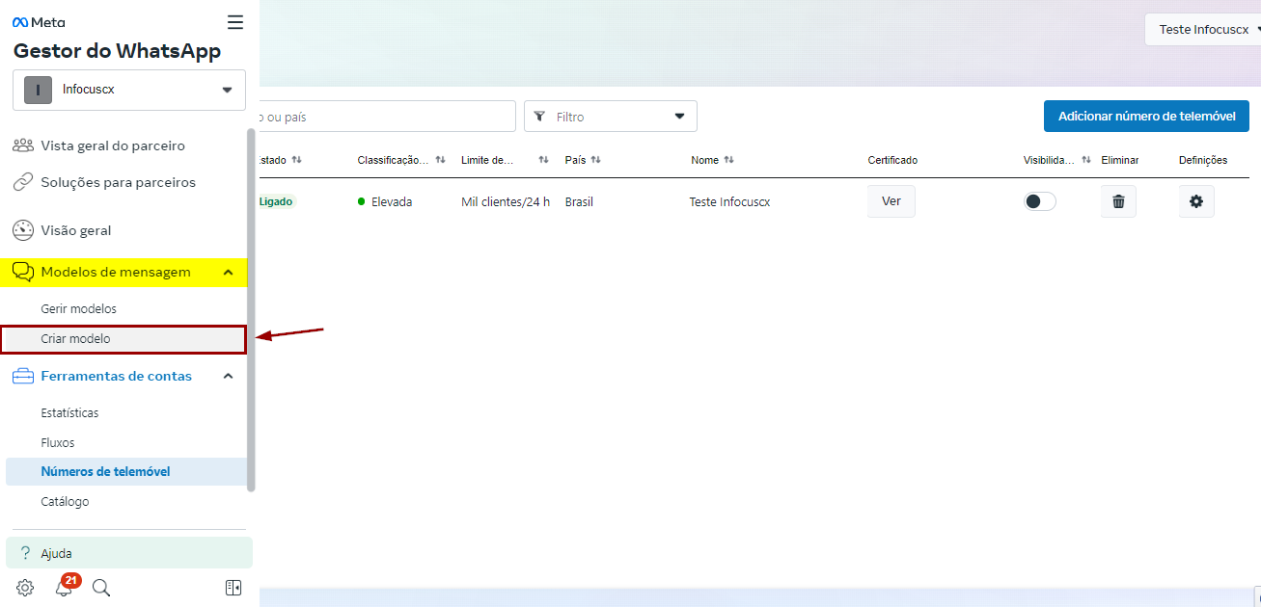Click the search magnifier icon

coord(101,588)
